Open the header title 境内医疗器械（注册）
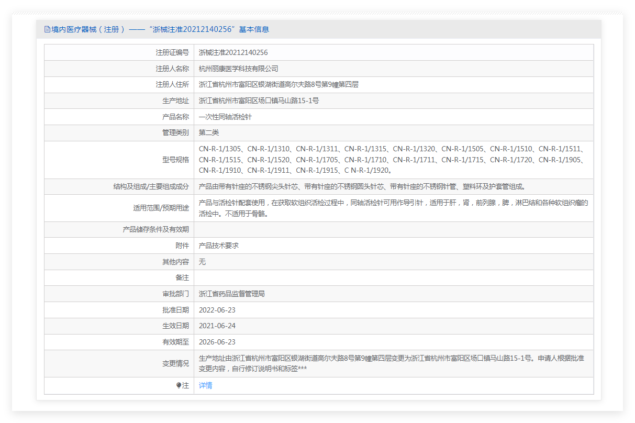Image resolution: width=635 pixels, height=423 pixels. click(88, 29)
